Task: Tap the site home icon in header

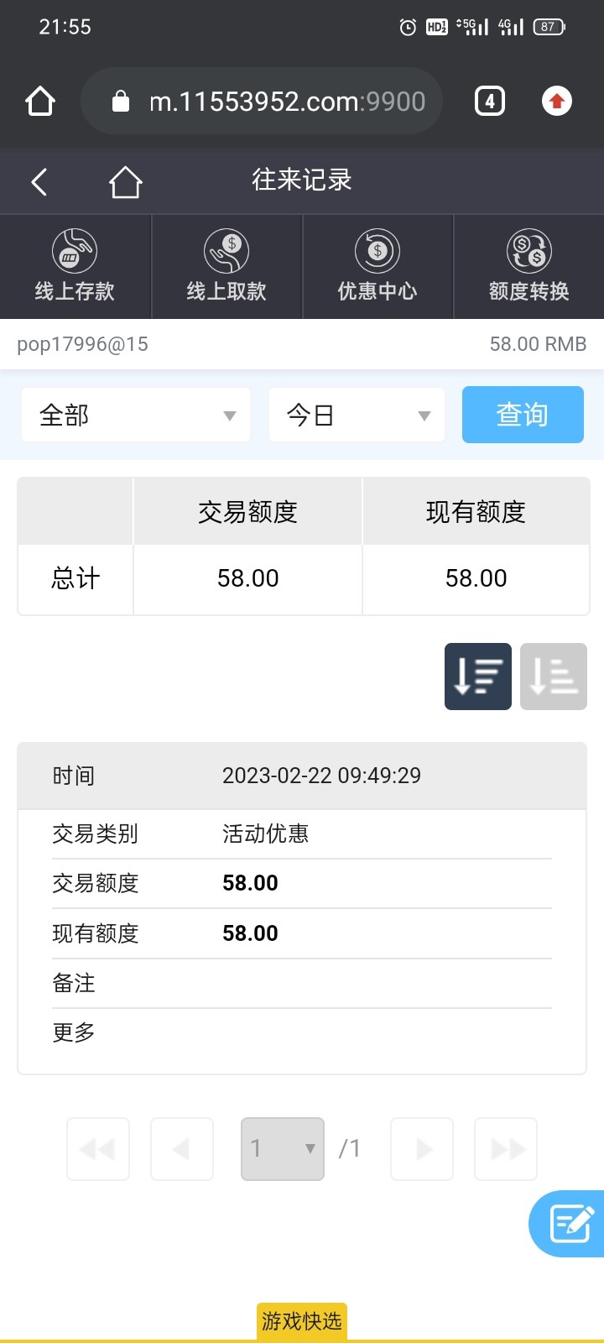Action: 125,181
